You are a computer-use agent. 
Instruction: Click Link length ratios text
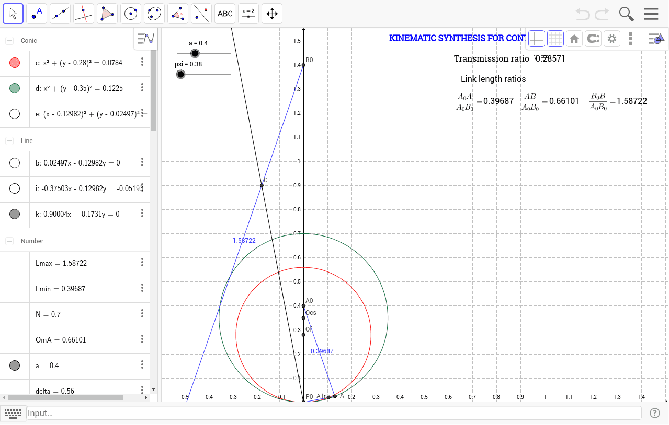(493, 79)
